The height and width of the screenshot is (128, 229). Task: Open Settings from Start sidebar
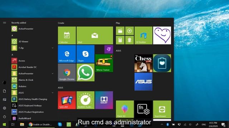pos(5,108)
